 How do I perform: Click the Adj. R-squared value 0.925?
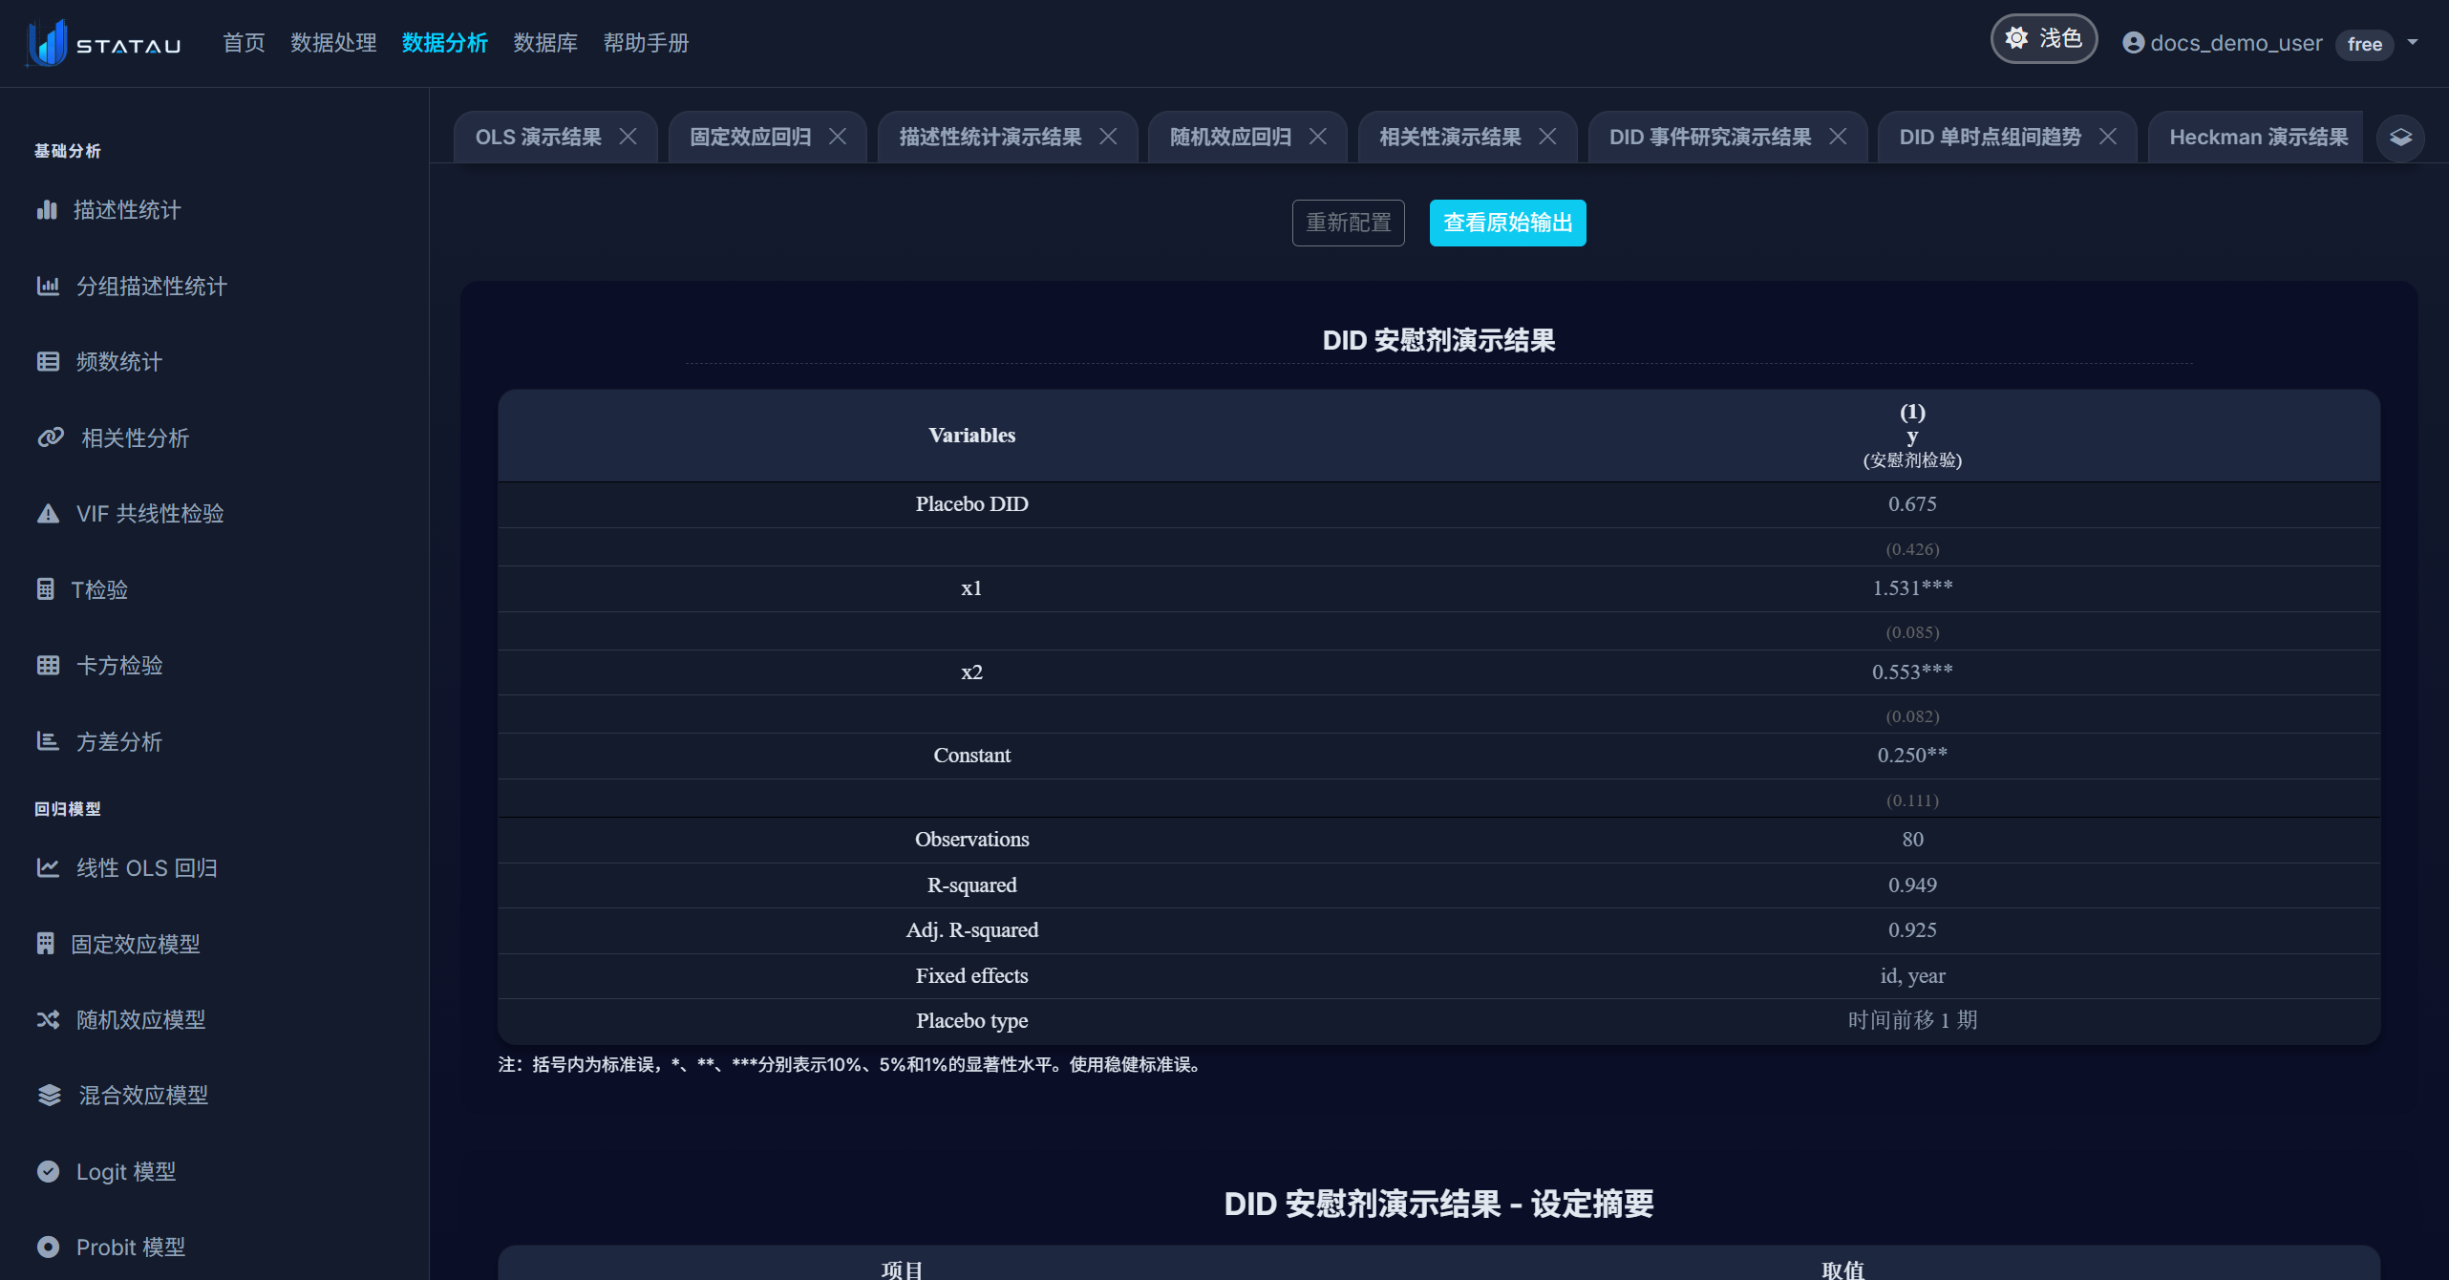[x=1912, y=929]
